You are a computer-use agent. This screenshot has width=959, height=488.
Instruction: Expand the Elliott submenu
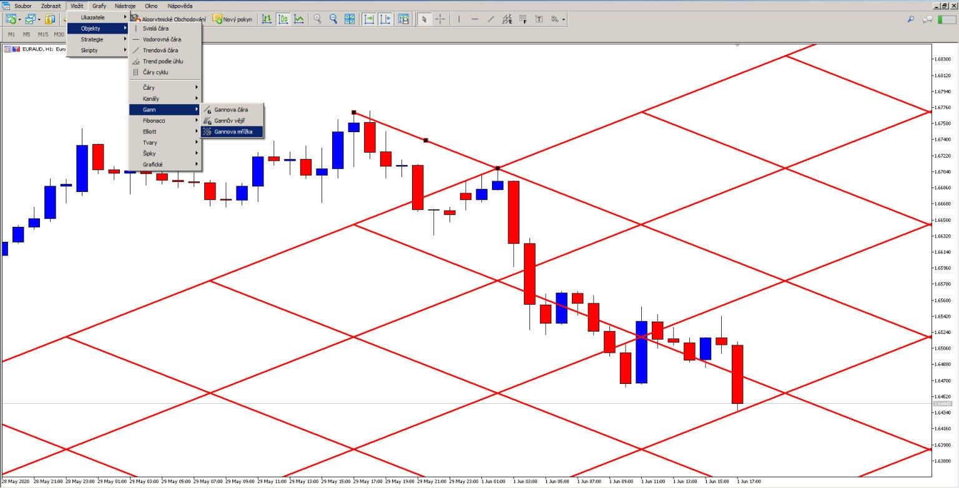(x=165, y=132)
